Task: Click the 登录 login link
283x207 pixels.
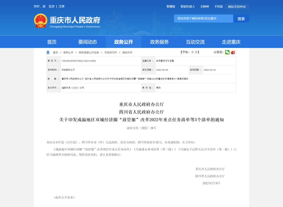Action: [52, 7]
